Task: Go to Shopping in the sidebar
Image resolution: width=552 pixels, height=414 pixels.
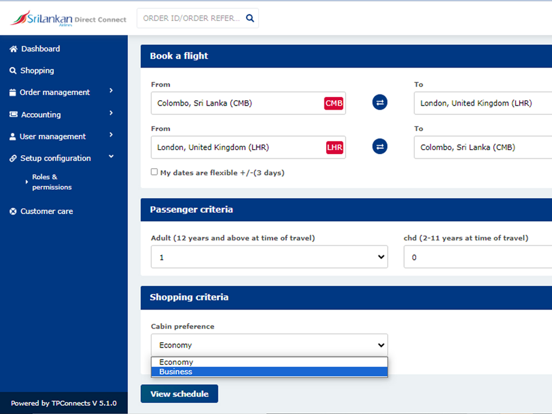Action: 37,71
